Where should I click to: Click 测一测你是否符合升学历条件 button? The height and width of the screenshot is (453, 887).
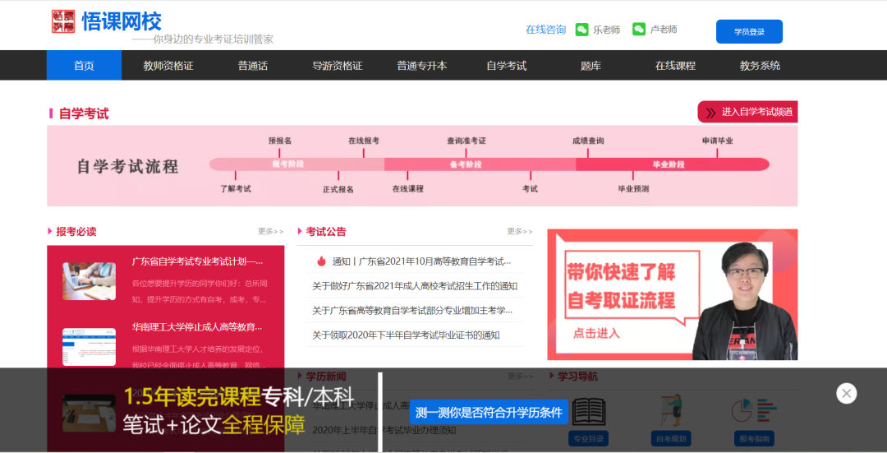coord(489,412)
